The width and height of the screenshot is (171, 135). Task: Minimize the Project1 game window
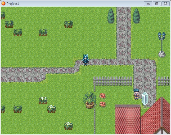[148, 4]
